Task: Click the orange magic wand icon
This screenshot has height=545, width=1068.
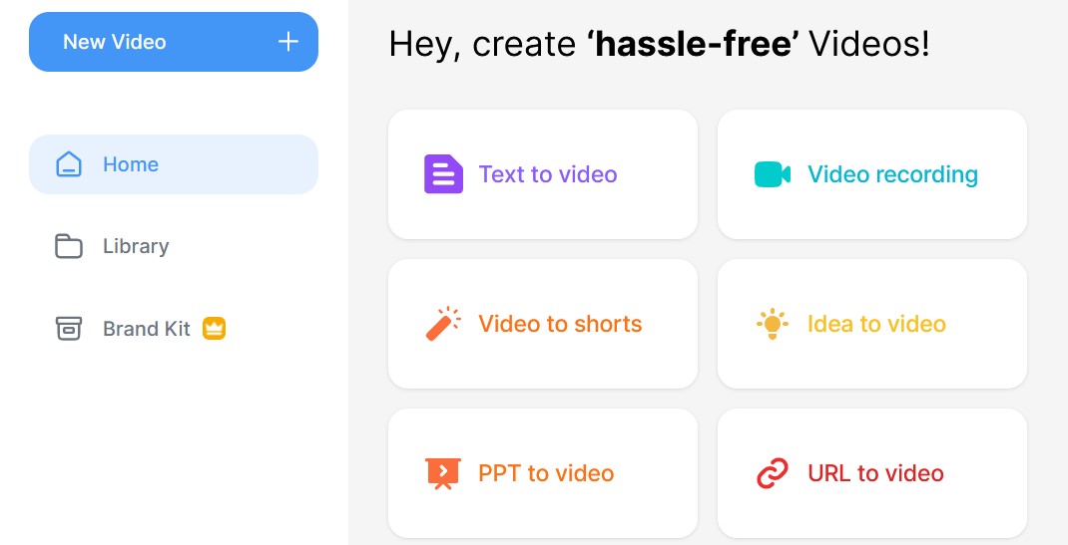Action: pos(443,324)
